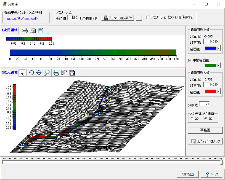
Task: Click the save icon in 1次元領域 toolbar
Action: (x=41, y=30)
